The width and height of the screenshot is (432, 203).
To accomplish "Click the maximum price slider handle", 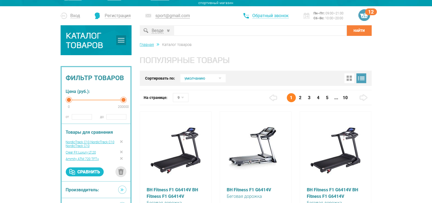I will pyautogui.click(x=123, y=100).
